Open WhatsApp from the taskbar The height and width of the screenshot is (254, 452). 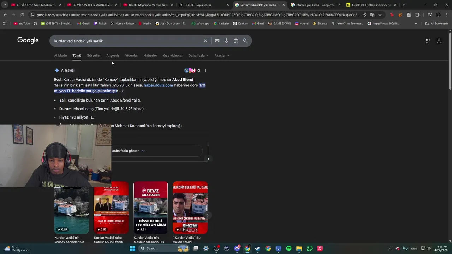click(309, 248)
